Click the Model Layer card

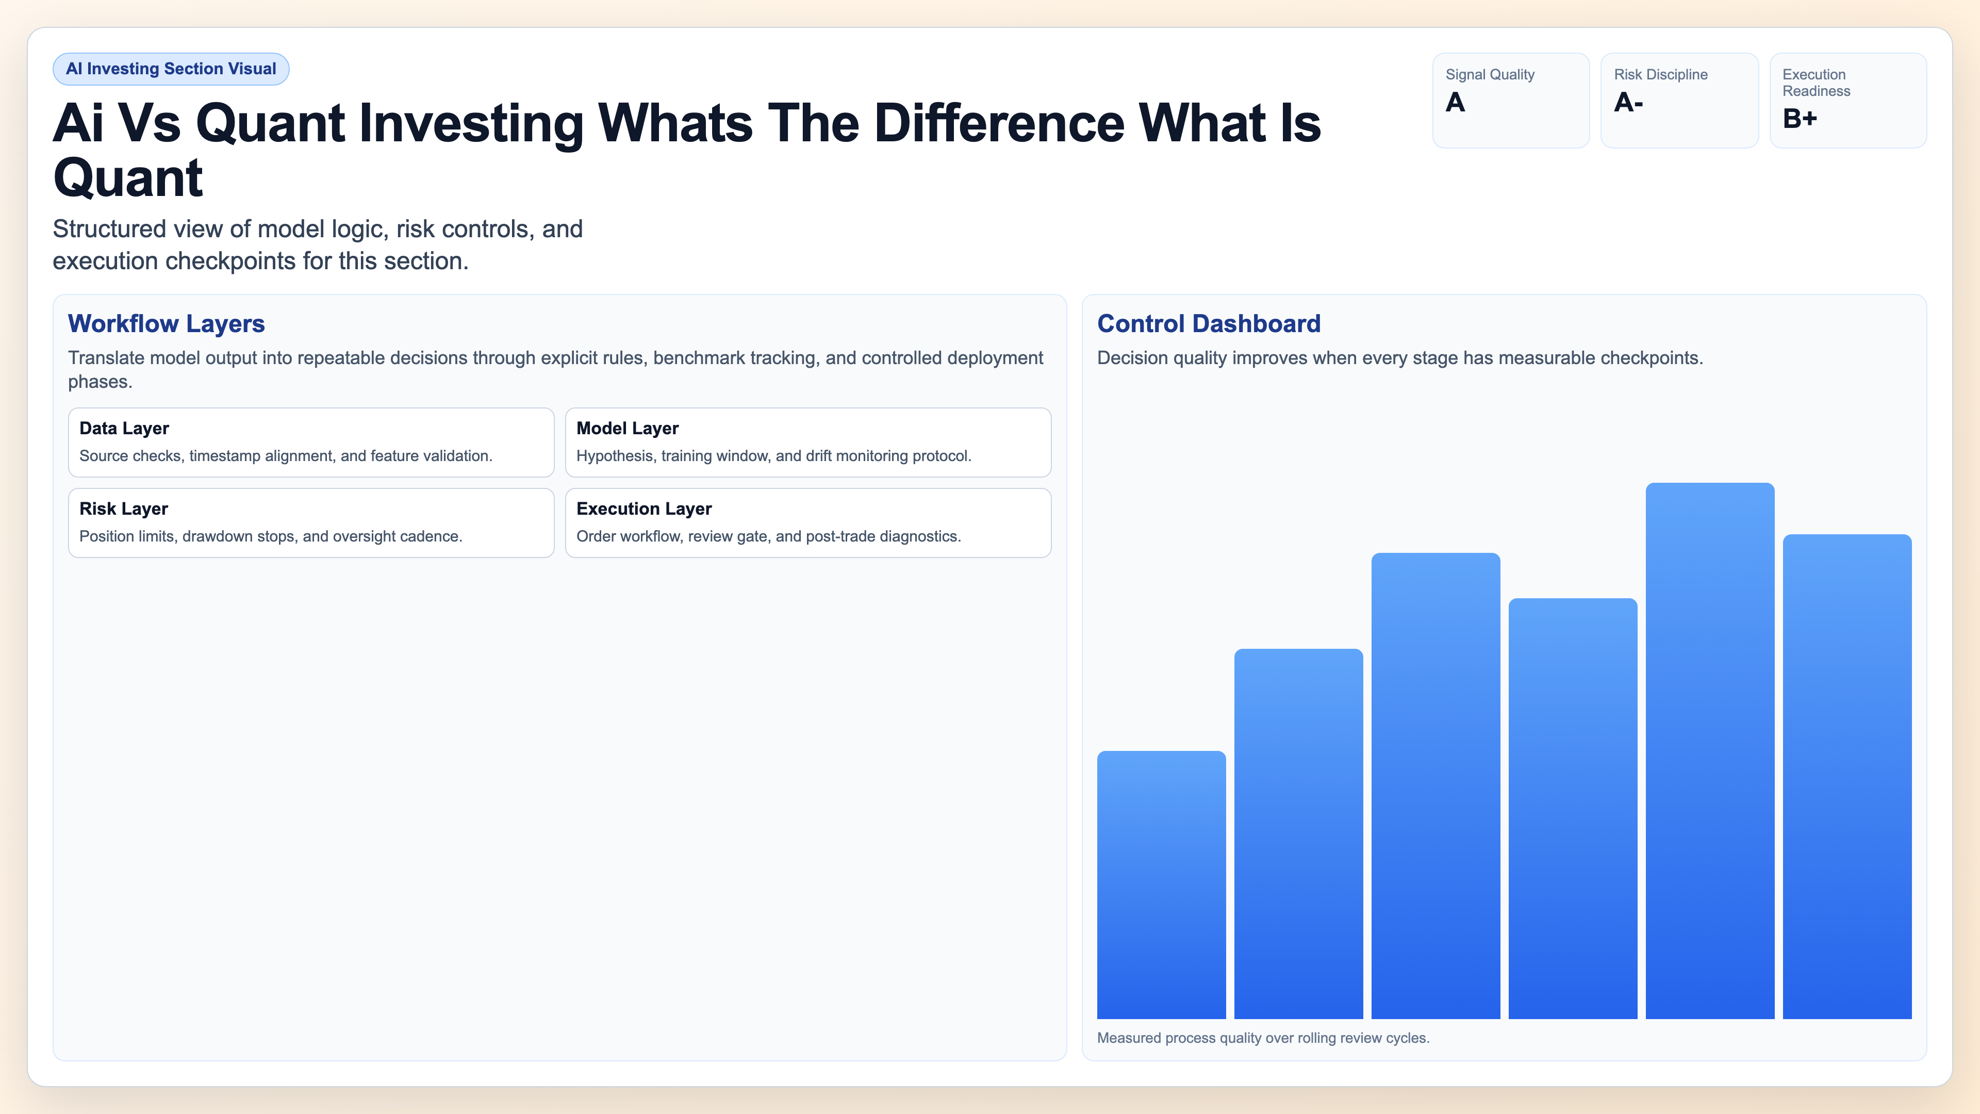pyautogui.click(x=808, y=443)
